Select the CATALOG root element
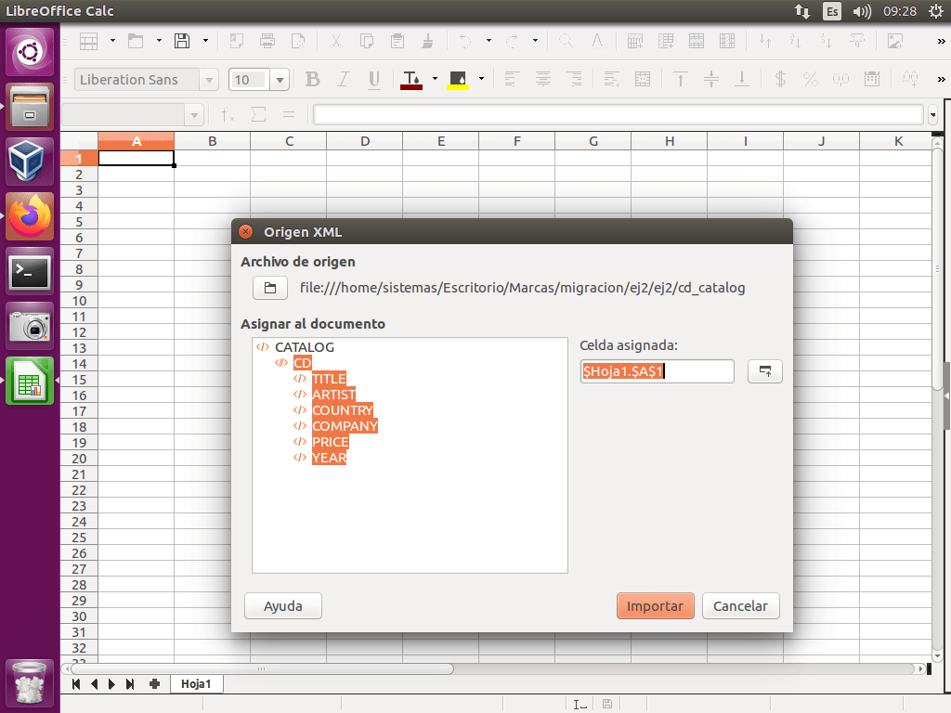 [304, 347]
